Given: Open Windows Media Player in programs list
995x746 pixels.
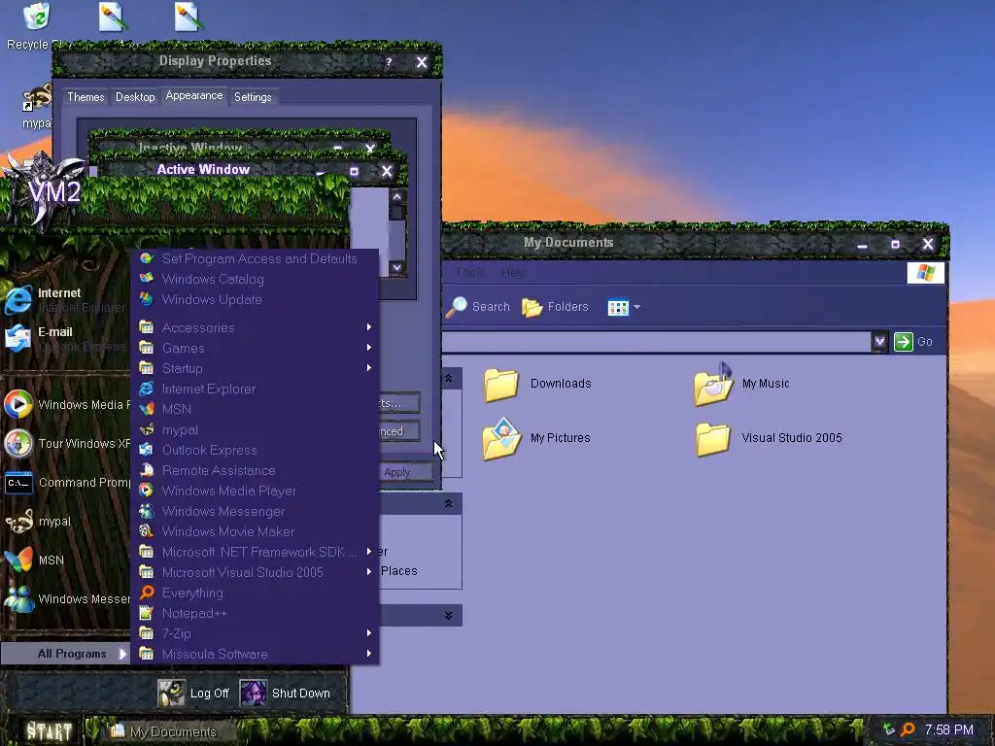Looking at the screenshot, I should [255, 491].
